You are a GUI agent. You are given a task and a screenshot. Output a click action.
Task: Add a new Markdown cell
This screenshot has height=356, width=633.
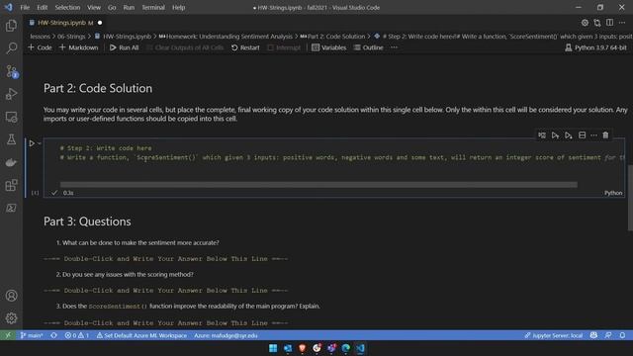click(x=79, y=47)
